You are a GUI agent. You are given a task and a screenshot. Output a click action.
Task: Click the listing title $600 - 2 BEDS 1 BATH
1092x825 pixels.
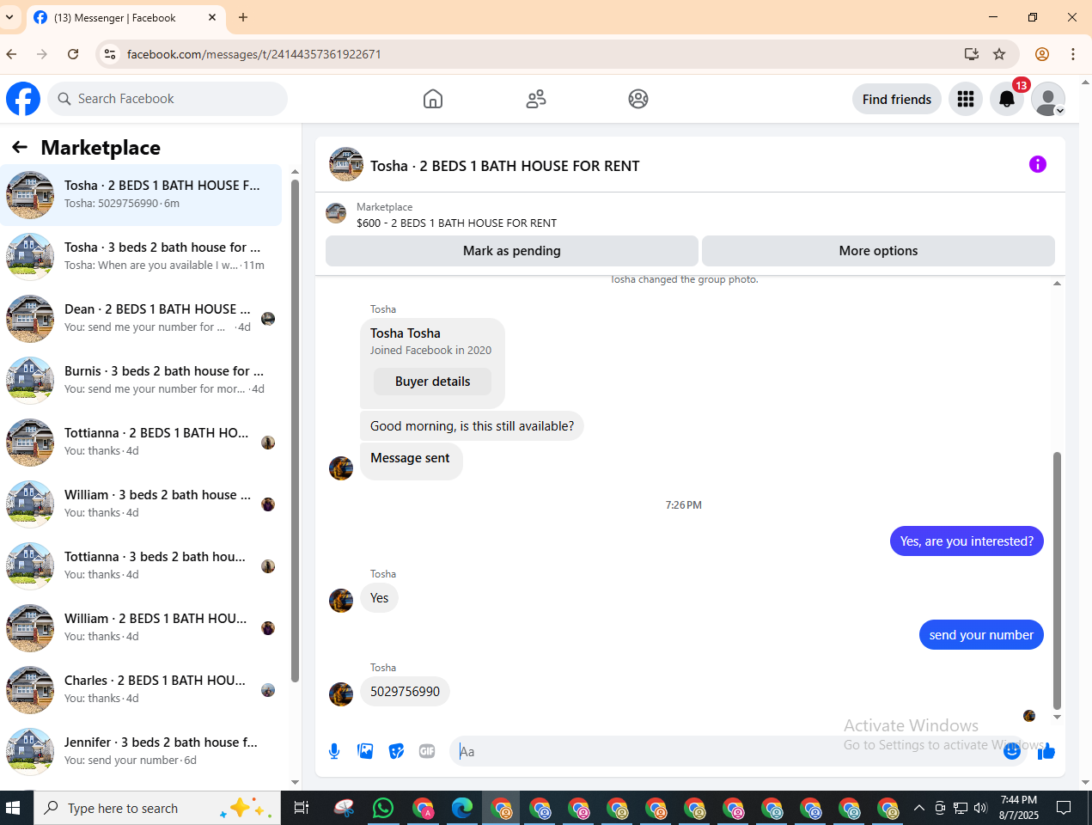(x=456, y=223)
